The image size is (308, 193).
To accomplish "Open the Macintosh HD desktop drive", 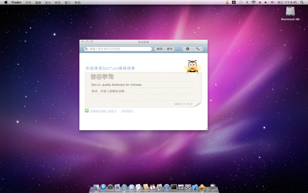I will click(x=290, y=13).
